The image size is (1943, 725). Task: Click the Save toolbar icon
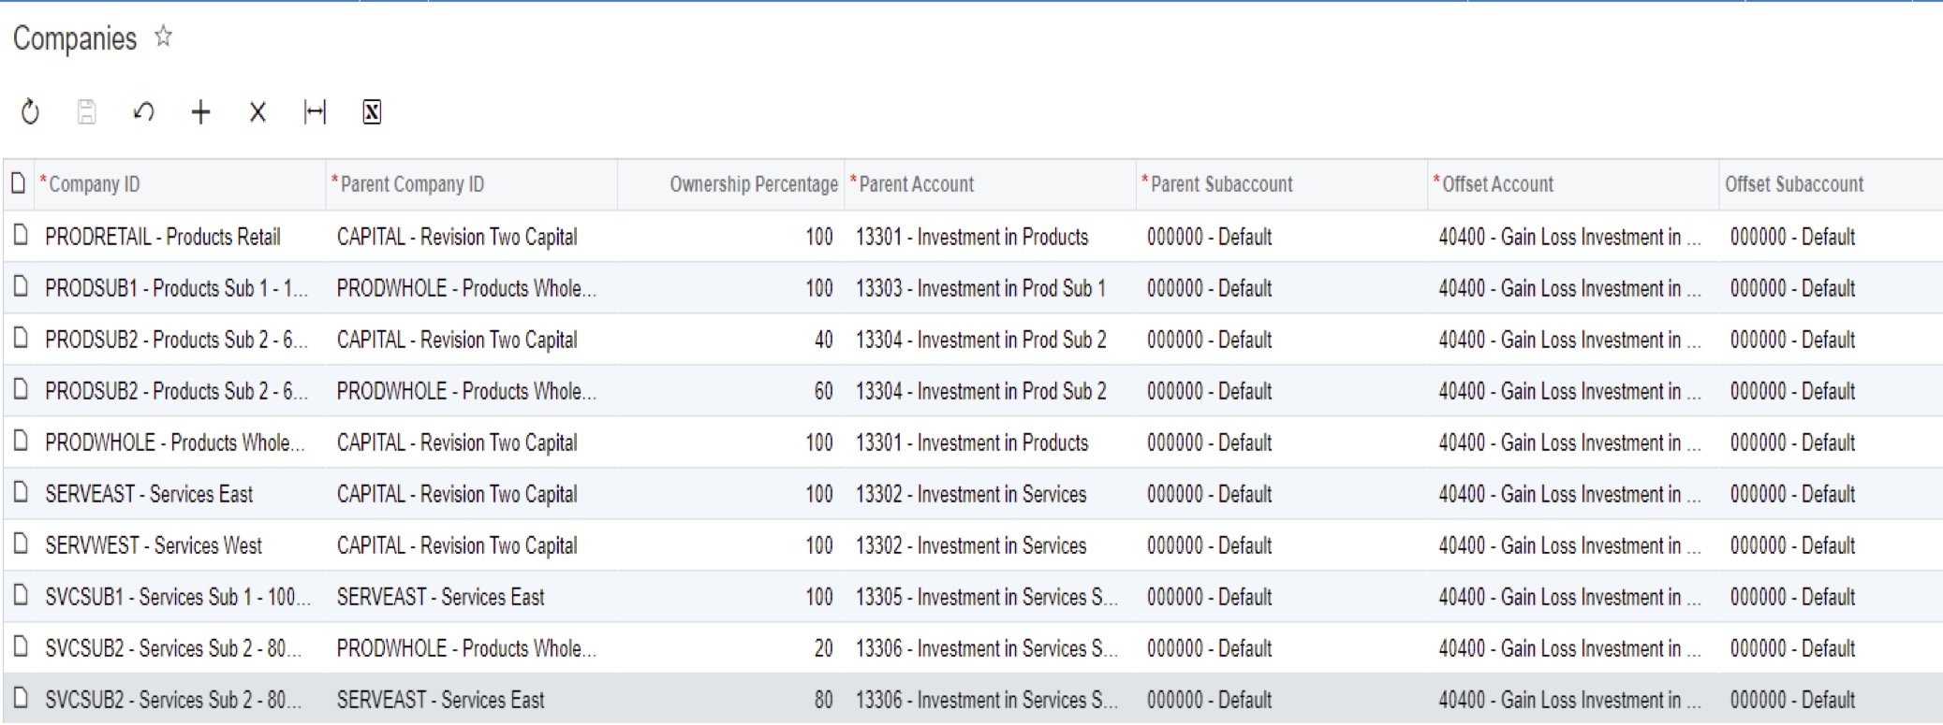pos(86,112)
